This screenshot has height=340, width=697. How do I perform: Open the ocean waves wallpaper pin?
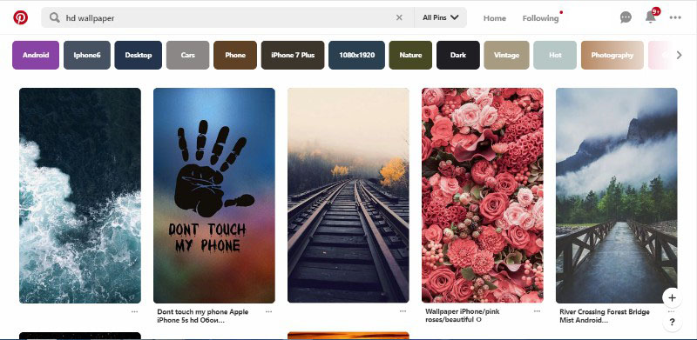[80, 196]
